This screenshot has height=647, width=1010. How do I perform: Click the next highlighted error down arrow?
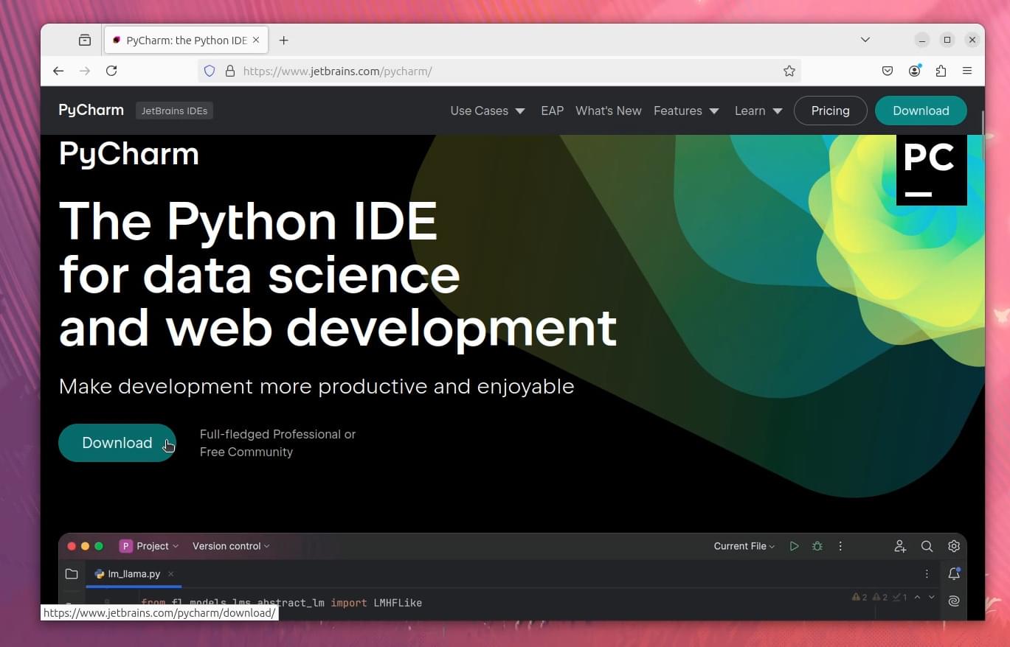coord(932,598)
